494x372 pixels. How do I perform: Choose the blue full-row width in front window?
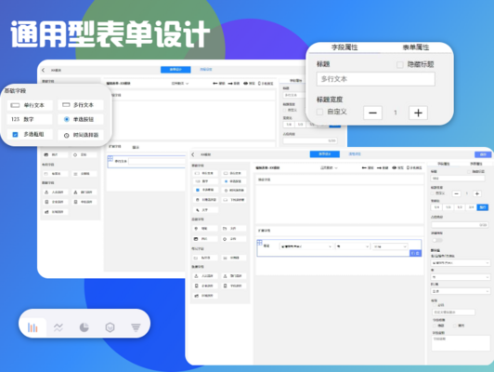pos(483,207)
